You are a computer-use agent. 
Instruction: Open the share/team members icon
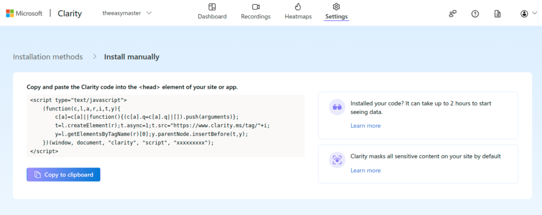coord(453,14)
